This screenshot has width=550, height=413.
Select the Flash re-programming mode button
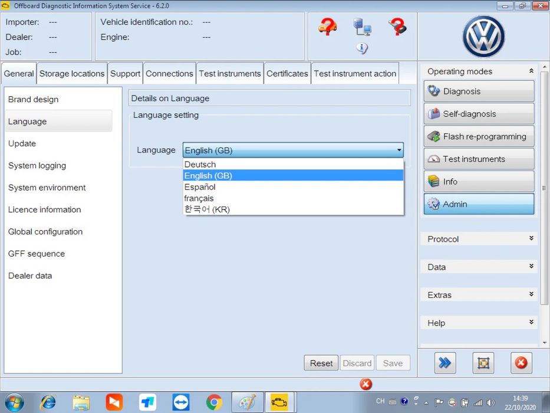click(x=479, y=136)
